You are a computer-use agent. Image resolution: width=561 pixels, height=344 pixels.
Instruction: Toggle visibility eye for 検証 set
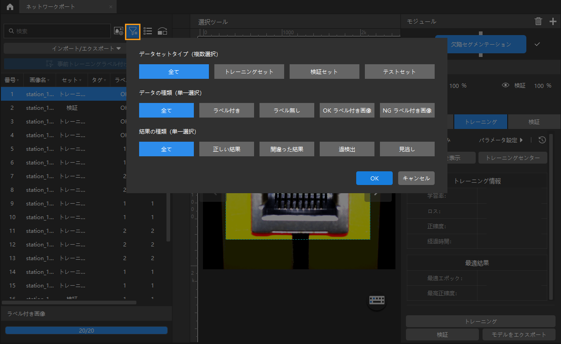[505, 85]
